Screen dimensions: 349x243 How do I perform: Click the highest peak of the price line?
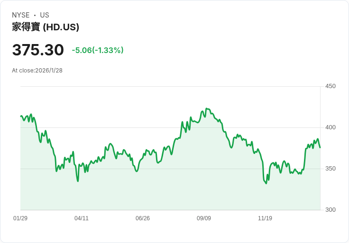coord(206,108)
